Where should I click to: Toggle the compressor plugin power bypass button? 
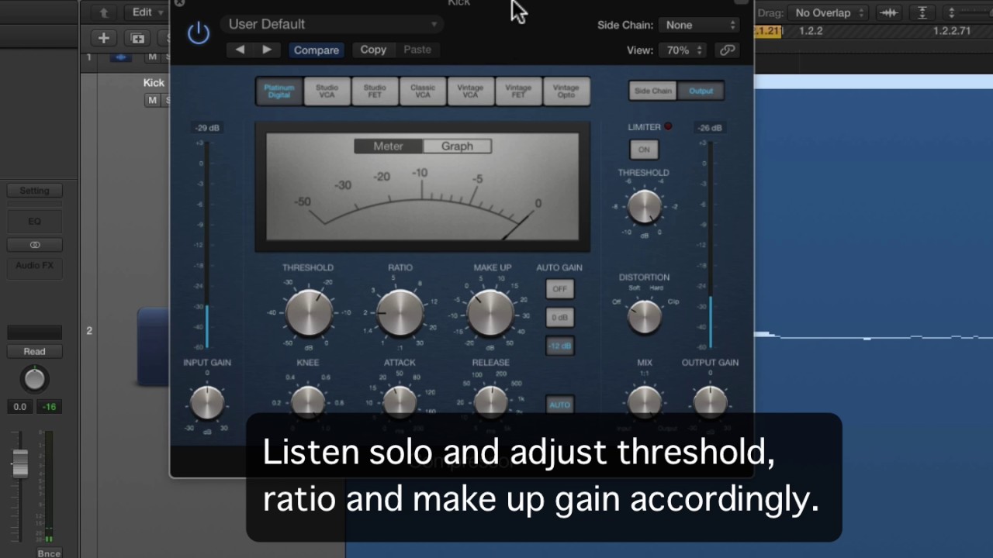pyautogui.click(x=199, y=33)
